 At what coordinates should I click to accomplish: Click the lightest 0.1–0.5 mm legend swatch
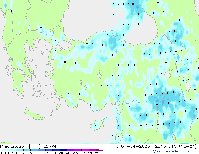click(5, 150)
